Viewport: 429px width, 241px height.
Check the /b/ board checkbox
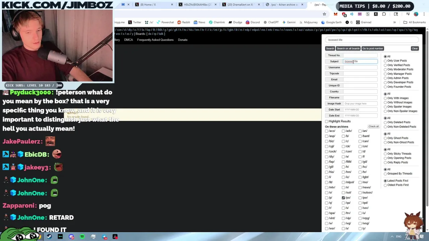pos(343,136)
